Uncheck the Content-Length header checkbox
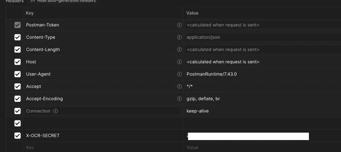Screen dimensions: 341x152 pyautogui.click(x=18, y=50)
